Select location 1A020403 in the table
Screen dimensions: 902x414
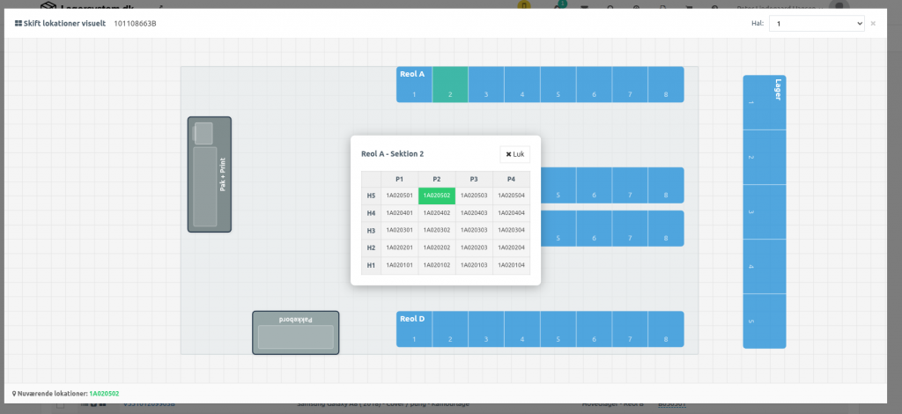point(474,213)
